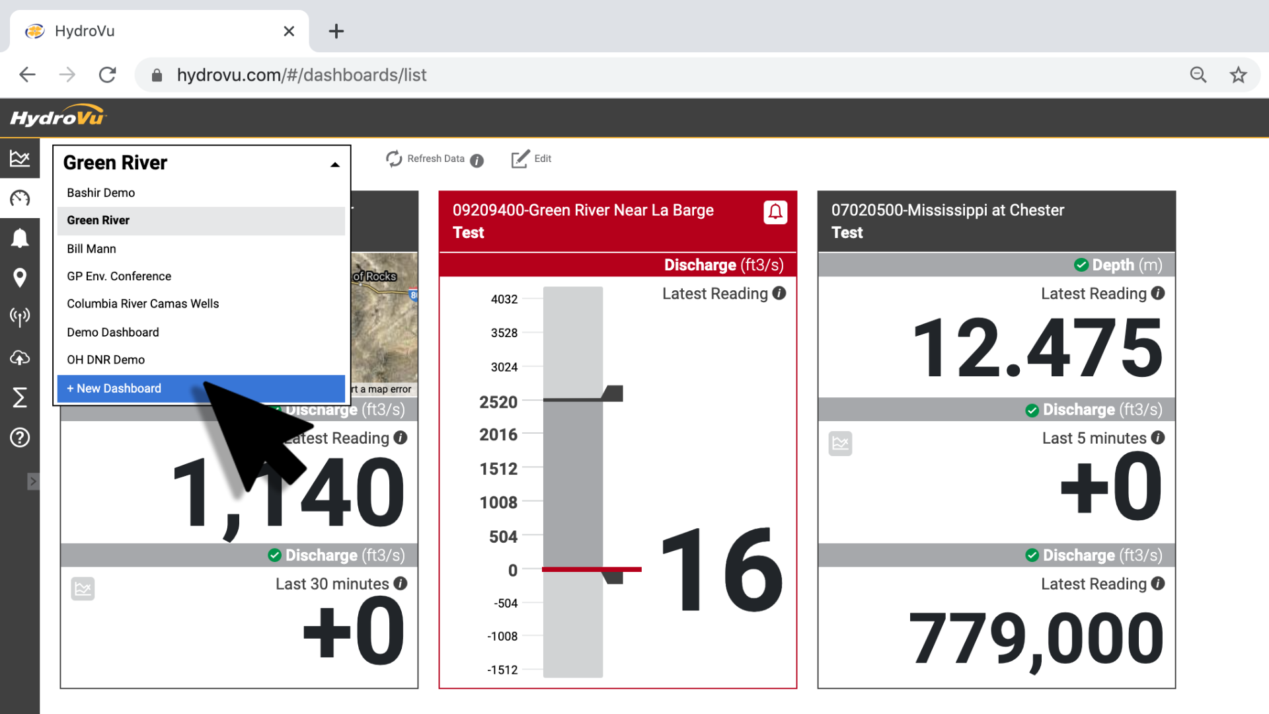Open the charts icon in sidebar
The image size is (1269, 714).
tap(20, 158)
